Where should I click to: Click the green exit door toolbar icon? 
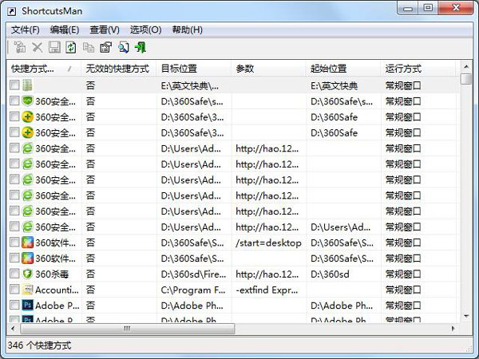141,48
